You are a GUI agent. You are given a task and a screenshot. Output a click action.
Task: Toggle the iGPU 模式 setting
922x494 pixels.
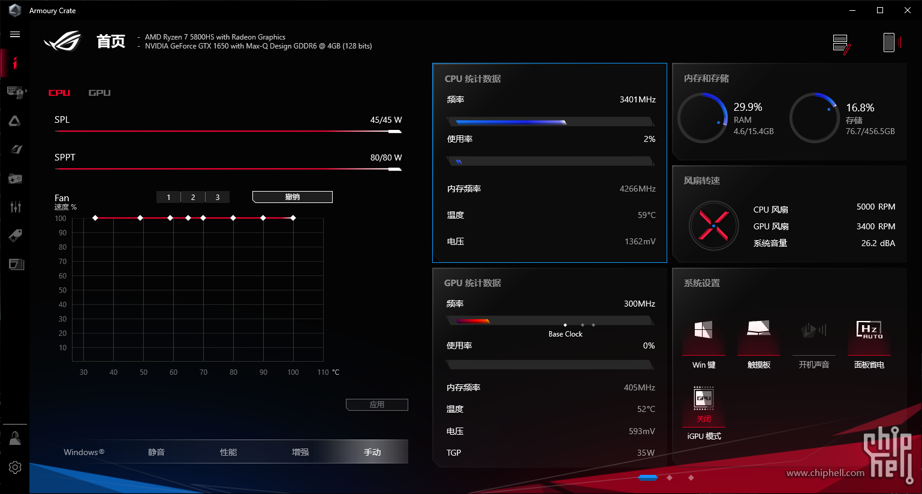[704, 413]
